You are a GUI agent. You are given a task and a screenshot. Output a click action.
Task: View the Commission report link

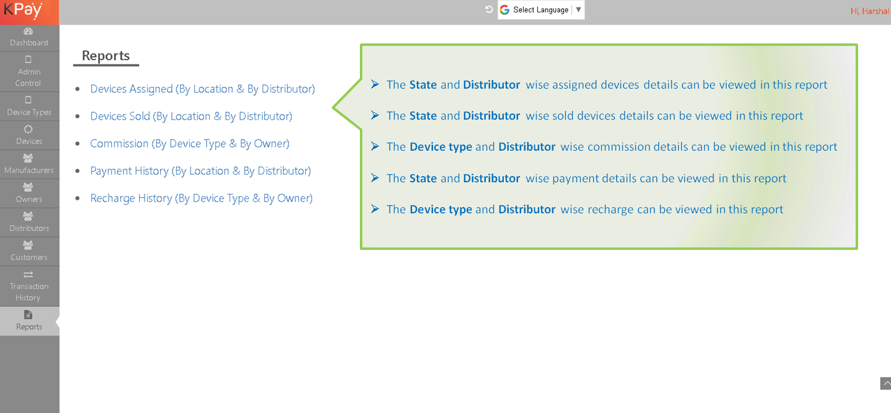click(190, 143)
